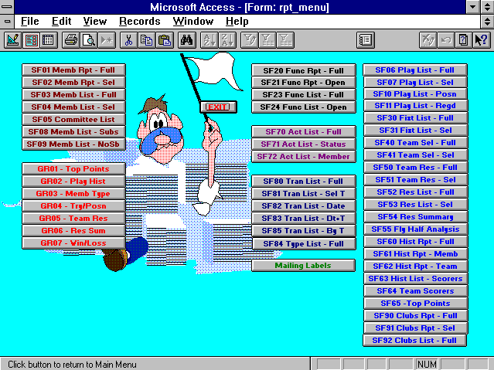The width and height of the screenshot is (494, 370).
Task: Open the application control menu box
Action: tap(8, 7)
